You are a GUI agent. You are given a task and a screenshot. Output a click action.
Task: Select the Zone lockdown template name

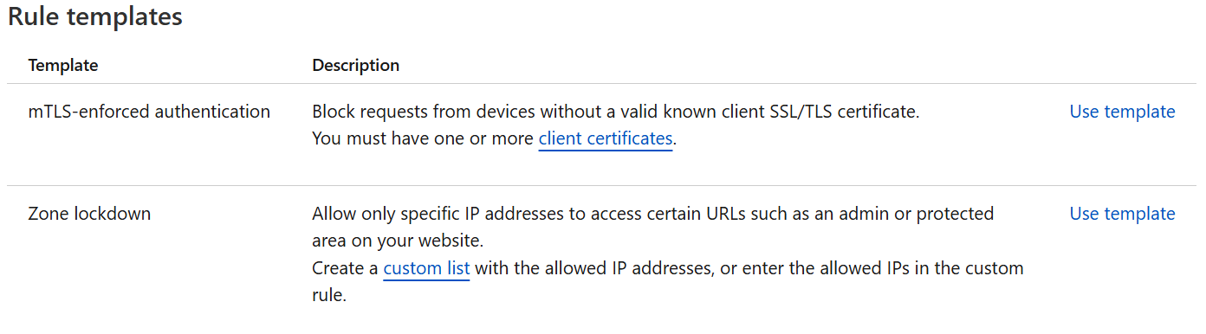pos(89,214)
